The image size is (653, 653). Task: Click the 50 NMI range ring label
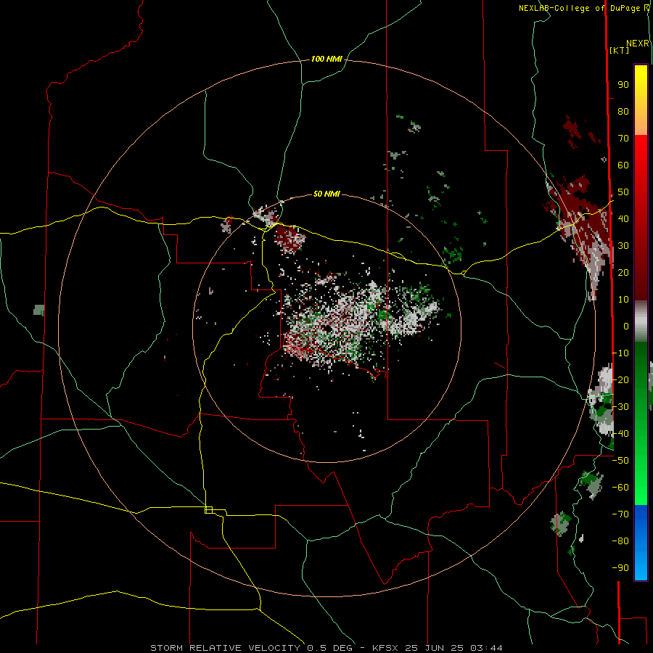pos(326,194)
